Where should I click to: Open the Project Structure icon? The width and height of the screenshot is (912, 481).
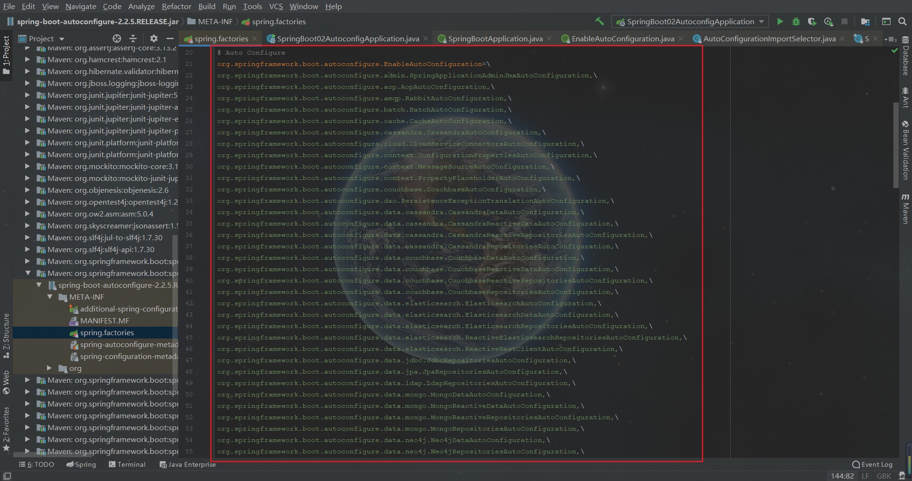(865, 21)
